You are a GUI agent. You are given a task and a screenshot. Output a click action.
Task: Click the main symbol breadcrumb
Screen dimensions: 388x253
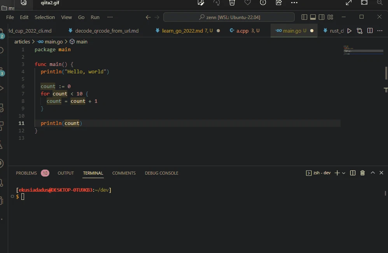(x=79, y=42)
